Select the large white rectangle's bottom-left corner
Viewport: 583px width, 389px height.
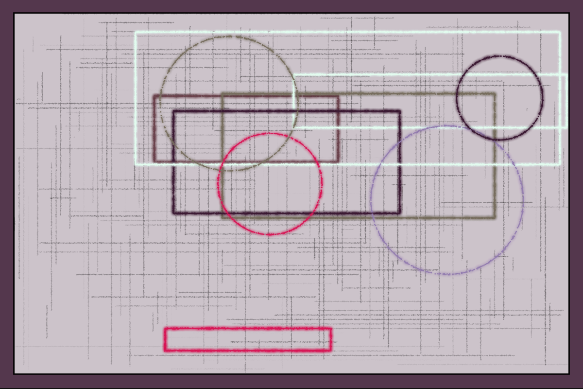pos(136,164)
